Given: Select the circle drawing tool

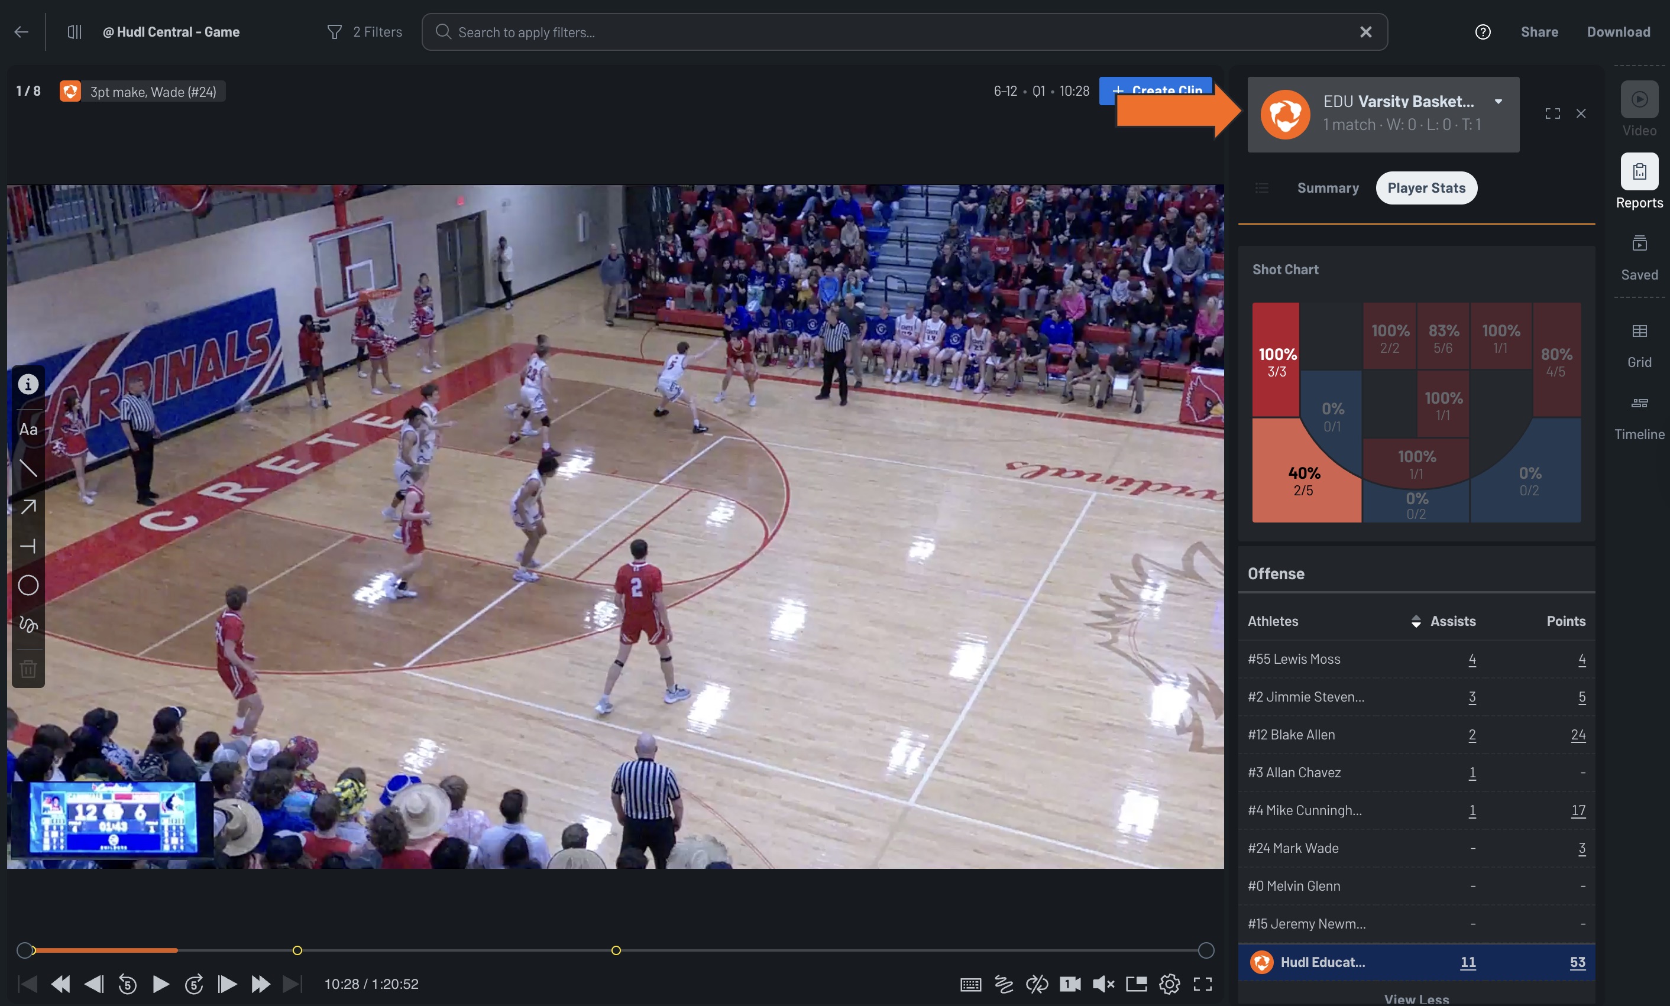Looking at the screenshot, I should (28, 585).
